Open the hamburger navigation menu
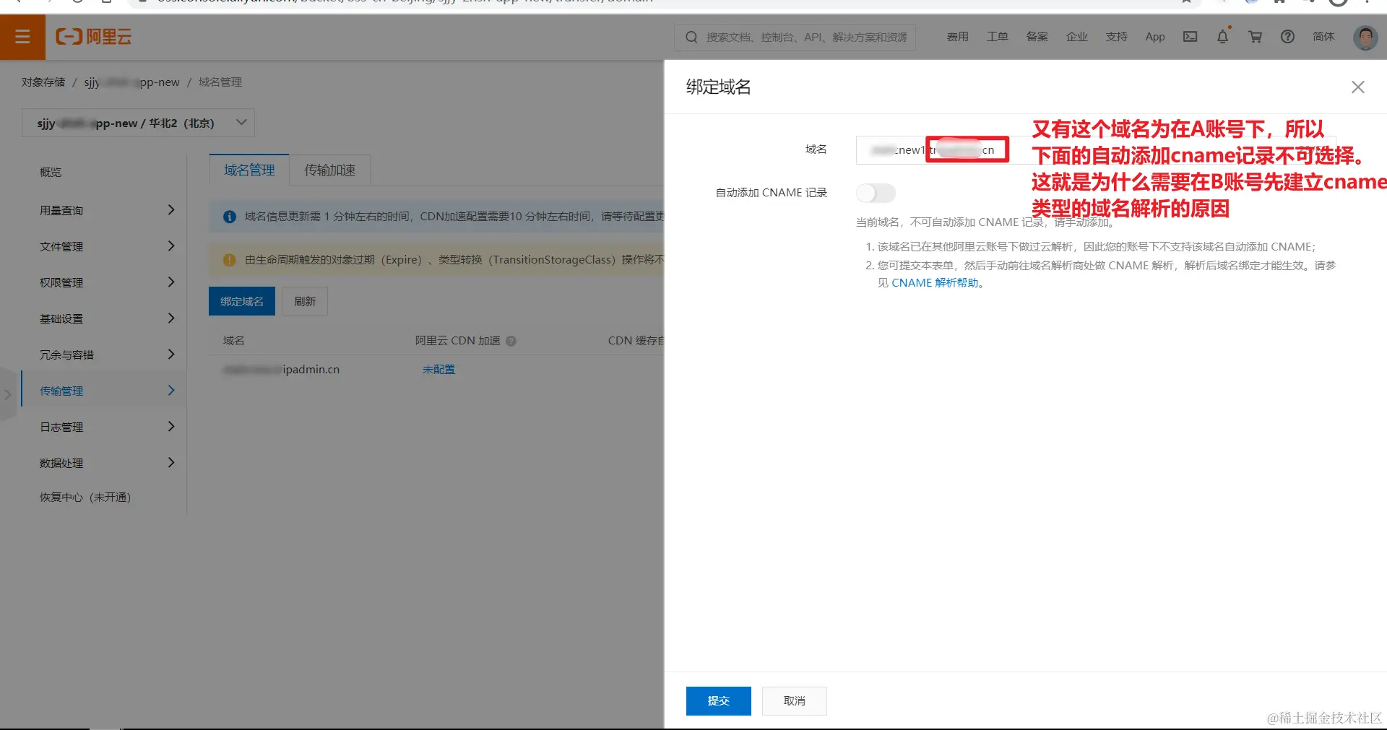 [22, 37]
